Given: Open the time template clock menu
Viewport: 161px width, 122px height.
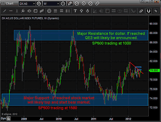Looking at the screenshot, I should (63, 4).
